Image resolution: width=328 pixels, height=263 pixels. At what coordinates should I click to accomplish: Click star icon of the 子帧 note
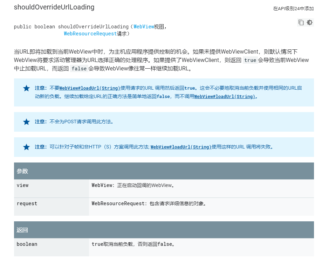pyautogui.click(x=26, y=147)
